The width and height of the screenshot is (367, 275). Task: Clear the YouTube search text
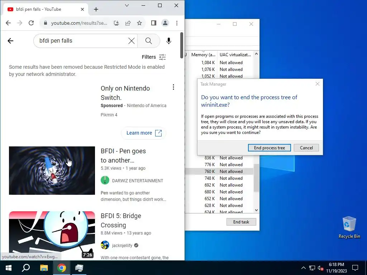pos(132,41)
